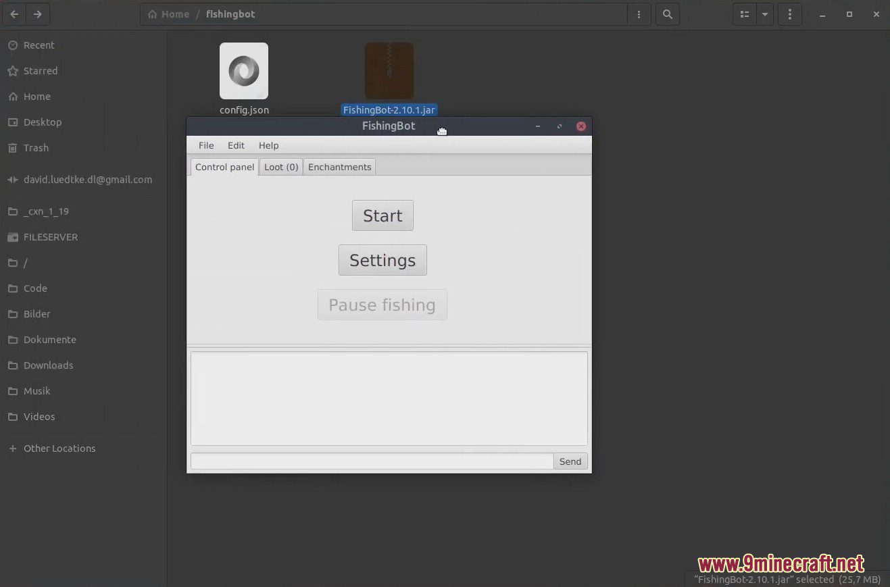The image size is (890, 587).
Task: Click the Musik folder icon in the sidebar
Action: (12, 391)
